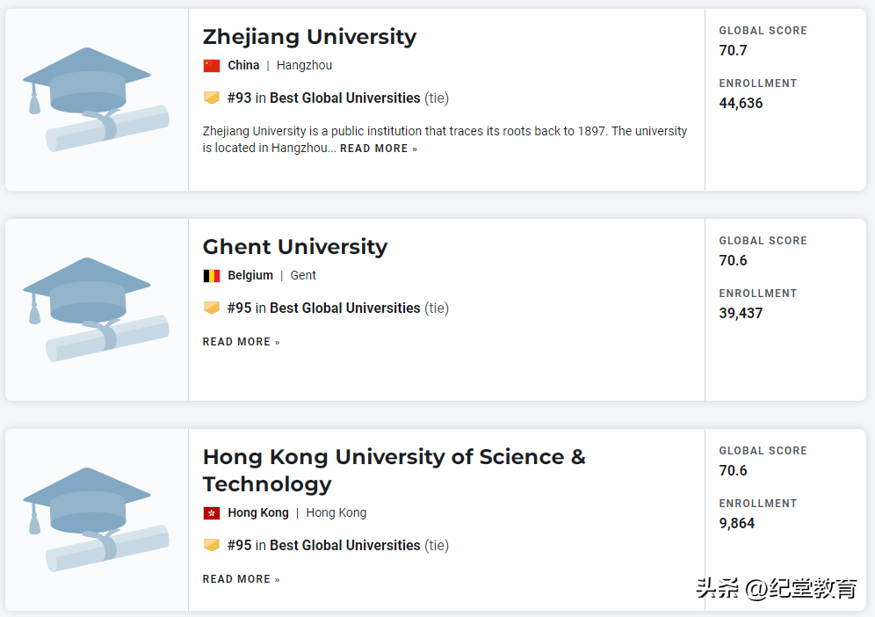Expand READ MORE under Hong Kong University
875x617 pixels.
click(241, 579)
